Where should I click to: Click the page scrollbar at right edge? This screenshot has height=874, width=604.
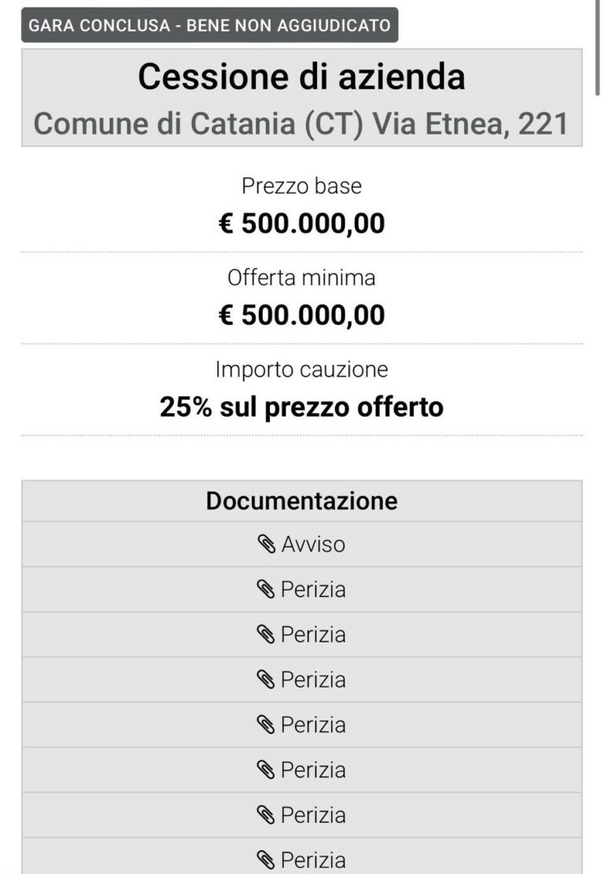[598, 47]
